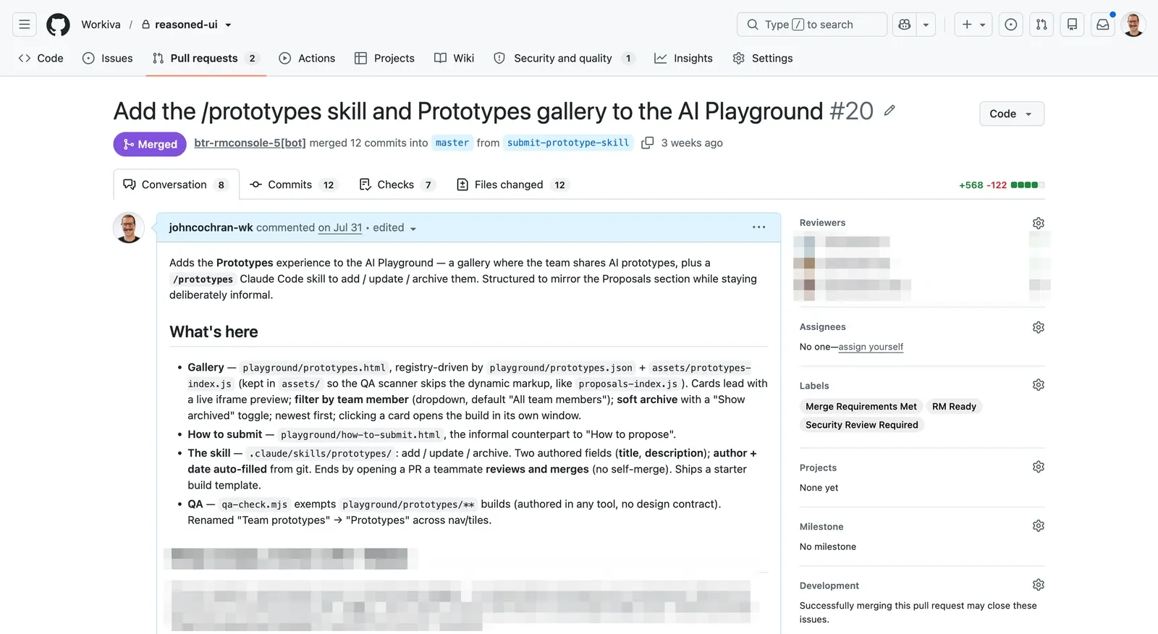This screenshot has height=634, width=1158.
Task: Open the issues icon in header
Action: tap(1011, 25)
